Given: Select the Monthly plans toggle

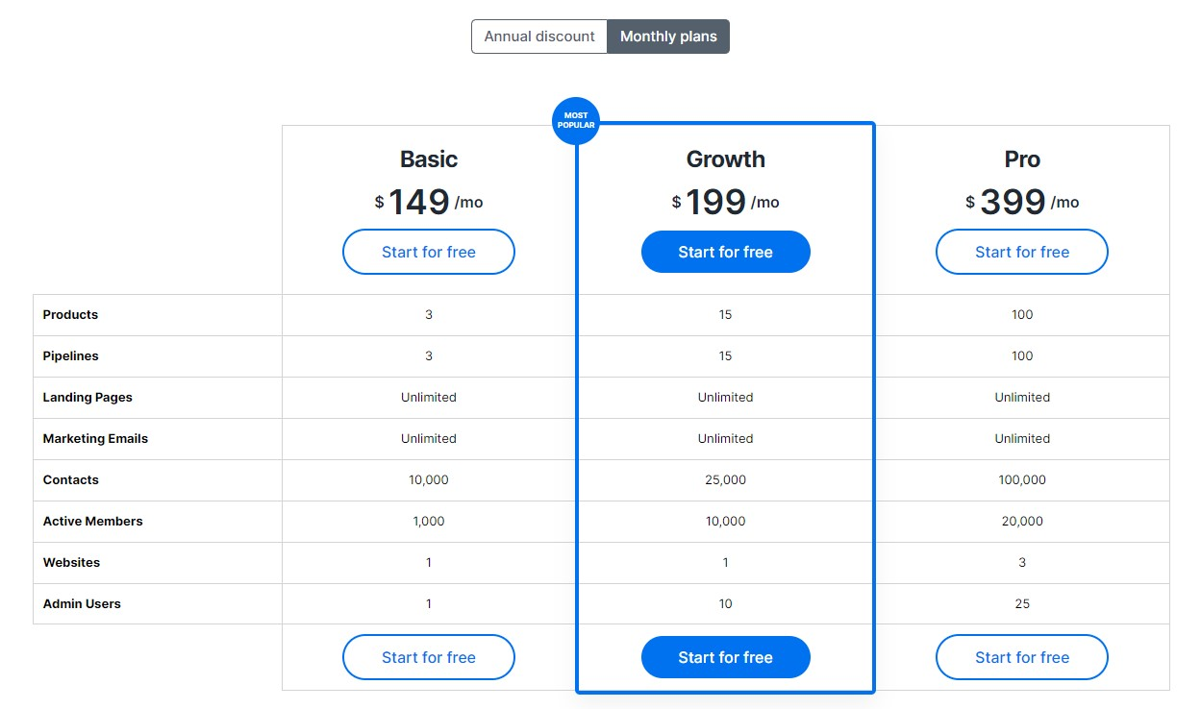Looking at the screenshot, I should [668, 37].
